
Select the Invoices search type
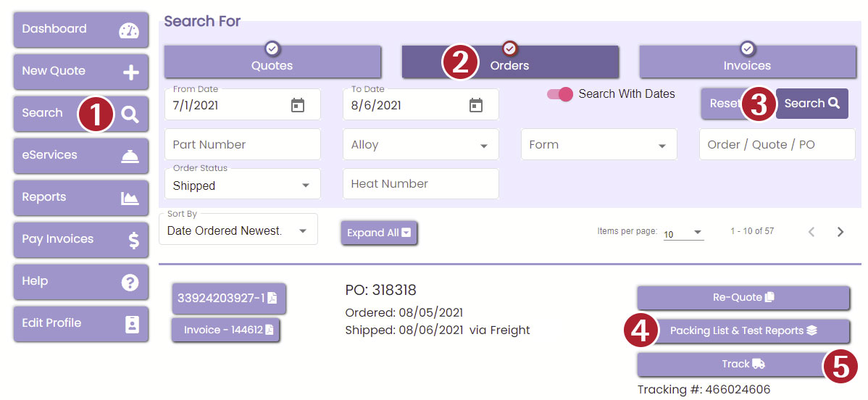[x=747, y=64]
